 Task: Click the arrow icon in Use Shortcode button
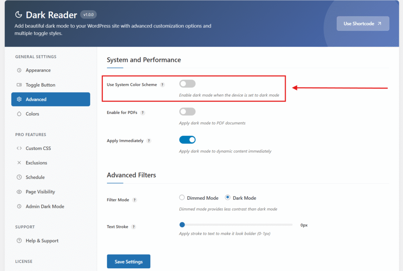(379, 23)
